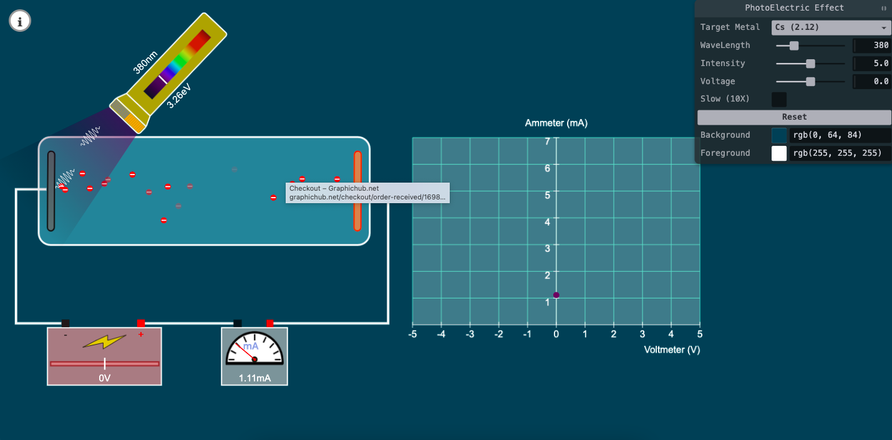Screen dimensions: 892x440
Task: Click the lightning bolt battery icon
Action: [x=104, y=342]
